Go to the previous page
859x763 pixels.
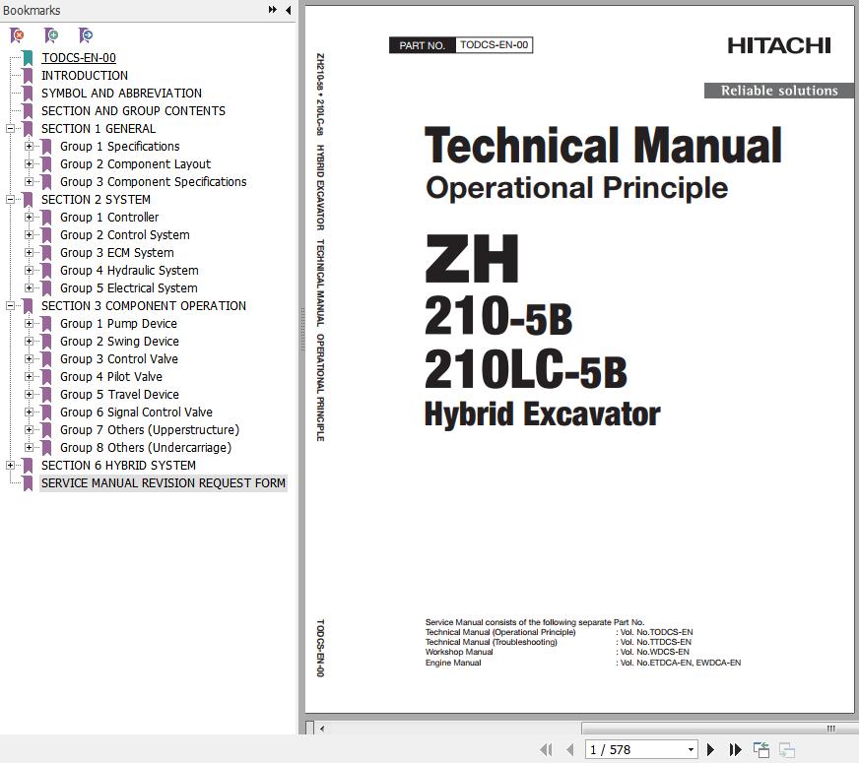tap(570, 749)
